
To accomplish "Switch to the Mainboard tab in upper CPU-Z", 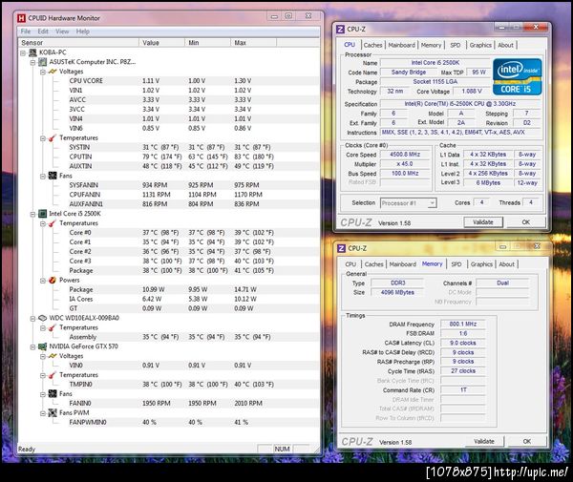I will tap(401, 45).
